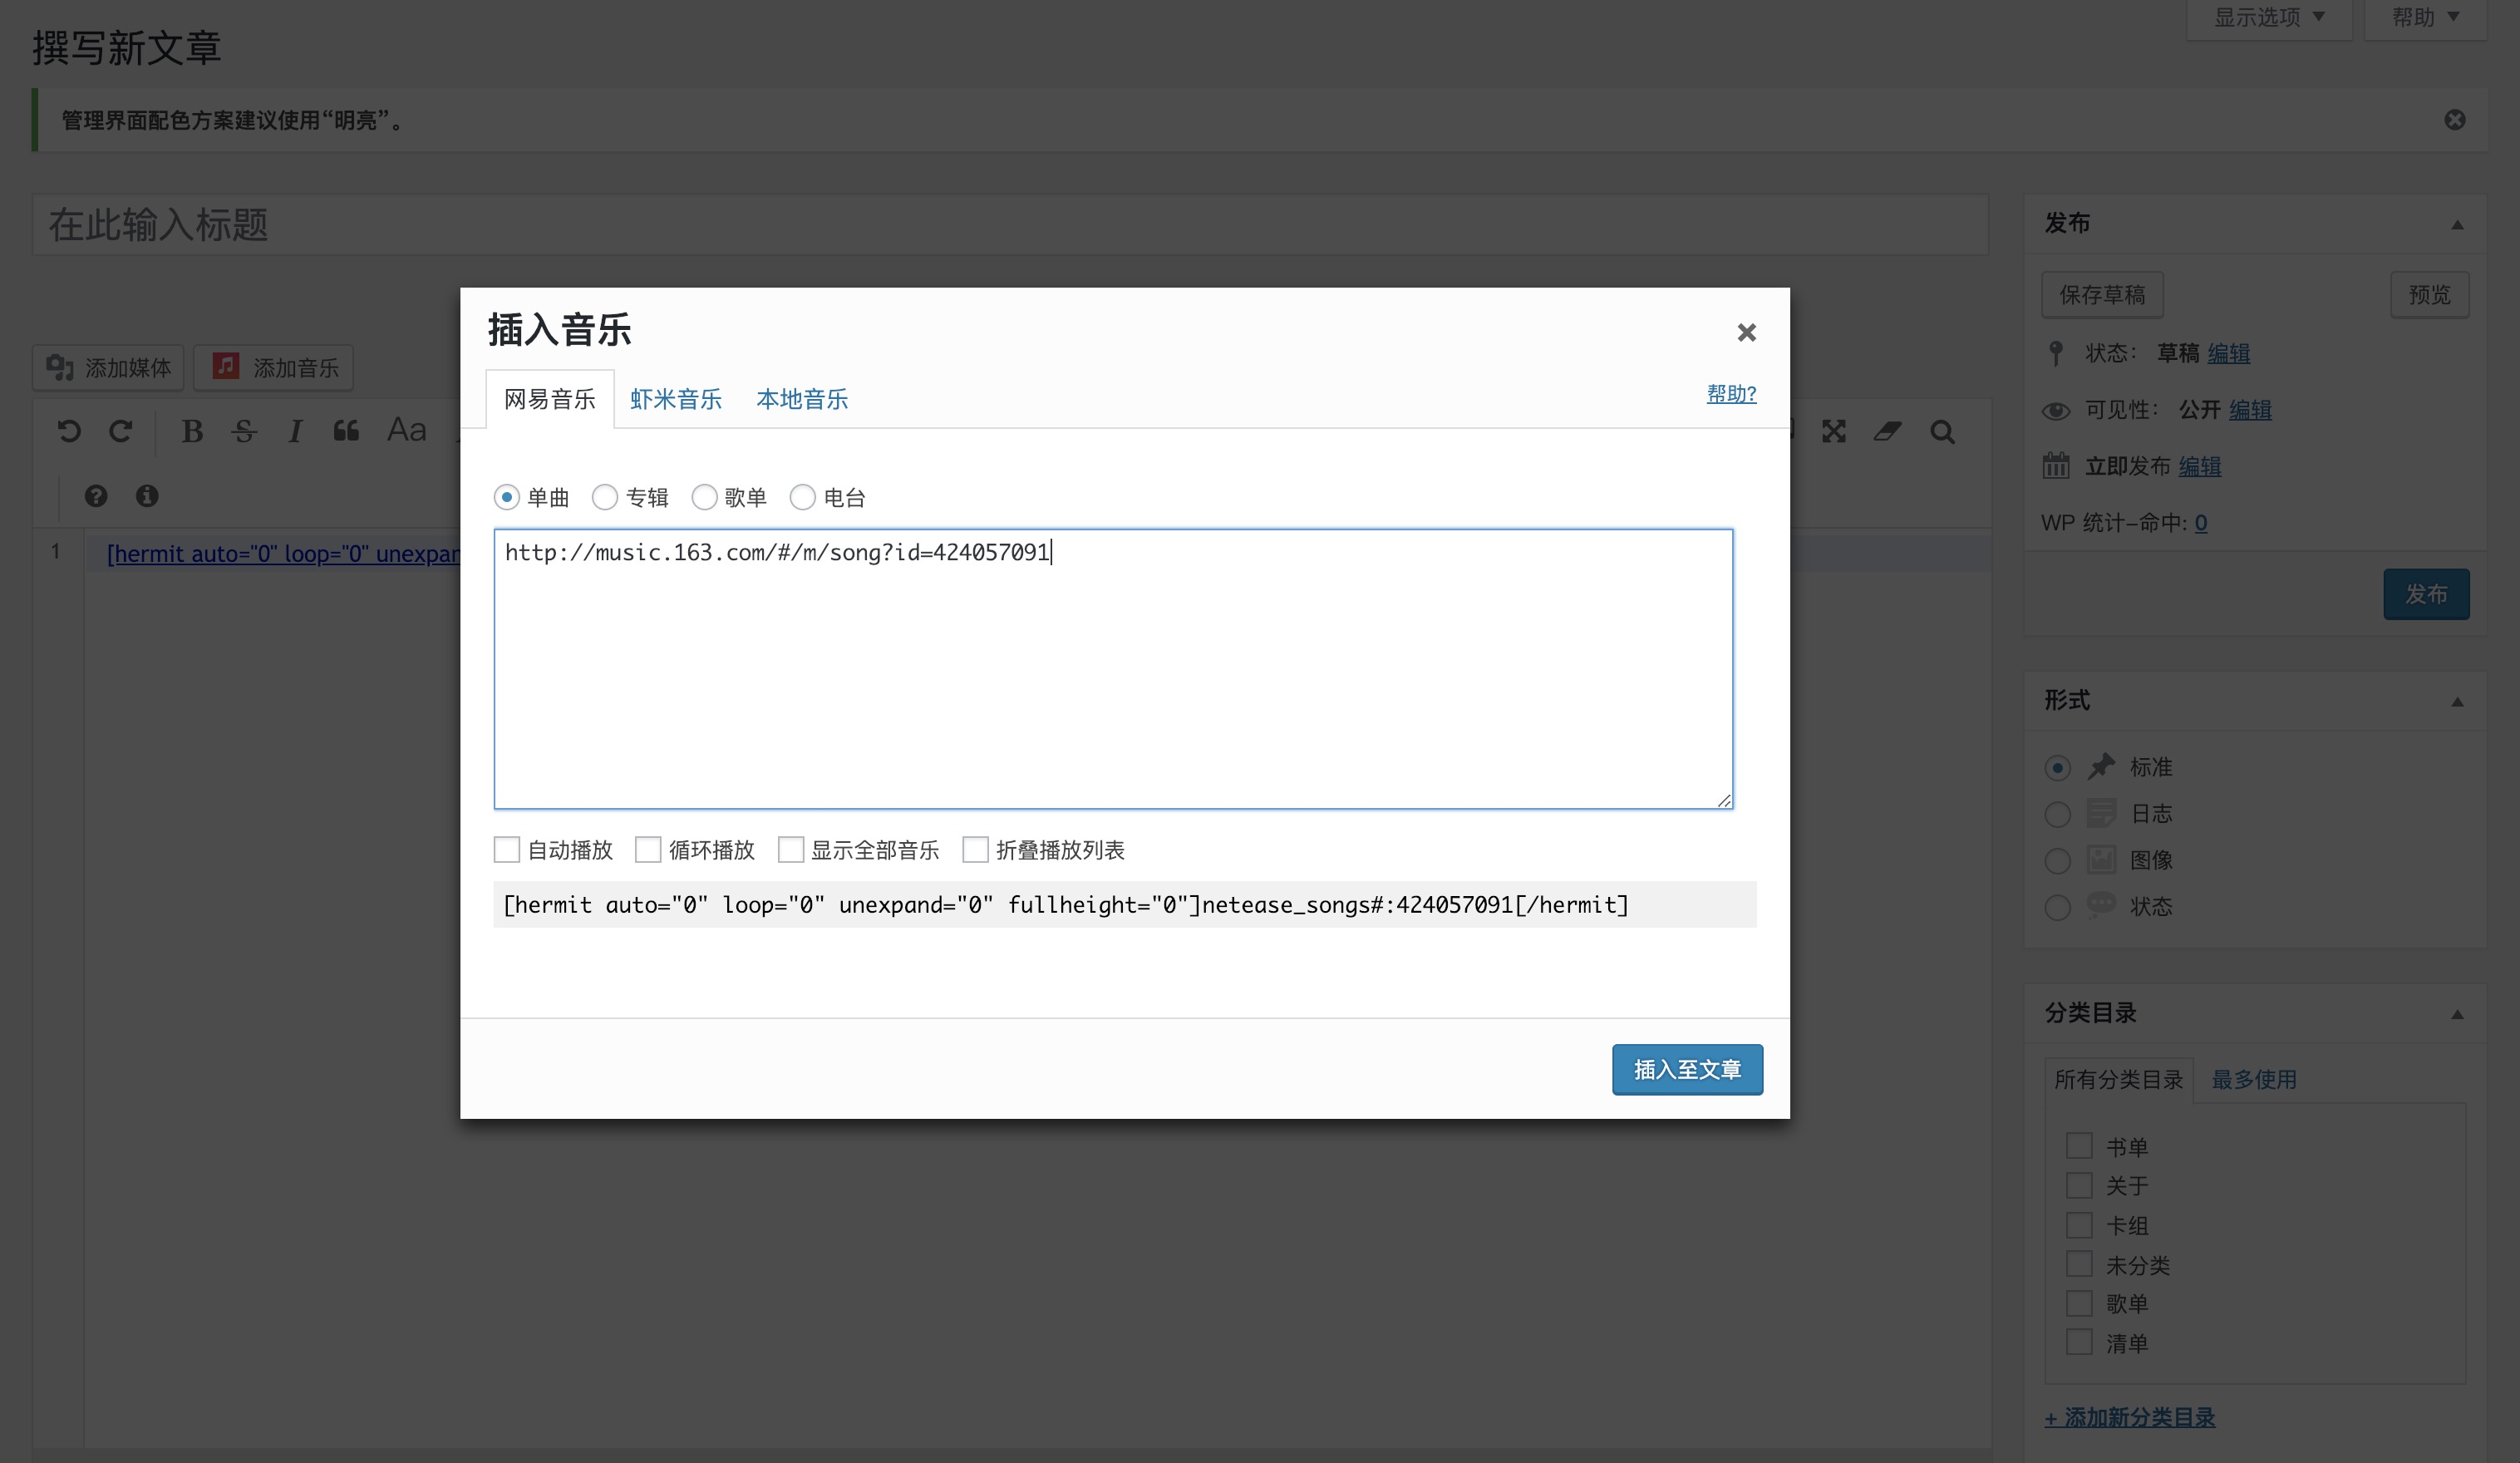The width and height of the screenshot is (2520, 1463).
Task: Open the 帮助? link in dialog
Action: [1731, 394]
